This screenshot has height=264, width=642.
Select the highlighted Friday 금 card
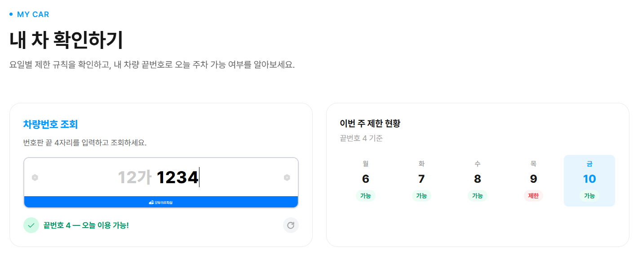589,180
